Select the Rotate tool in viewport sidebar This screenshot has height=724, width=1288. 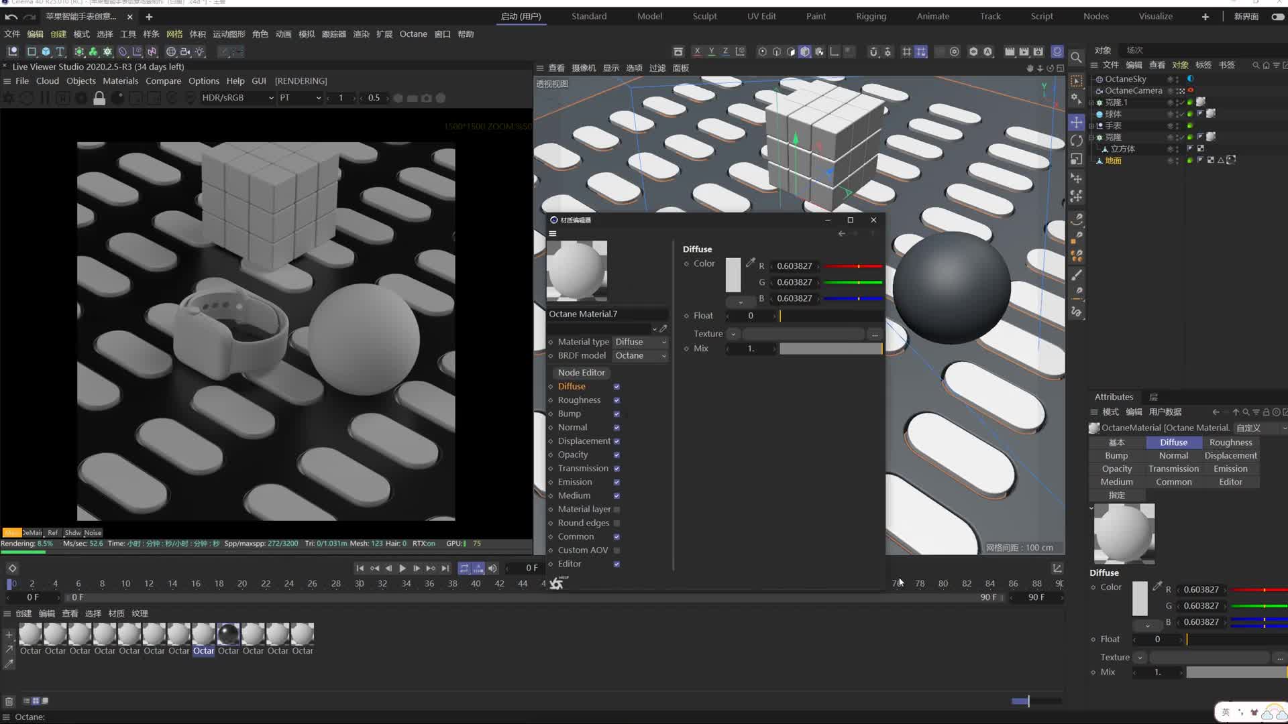coord(1077,141)
